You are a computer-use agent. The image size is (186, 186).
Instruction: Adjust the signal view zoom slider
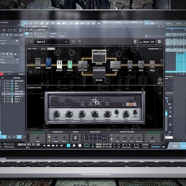point(155,49)
